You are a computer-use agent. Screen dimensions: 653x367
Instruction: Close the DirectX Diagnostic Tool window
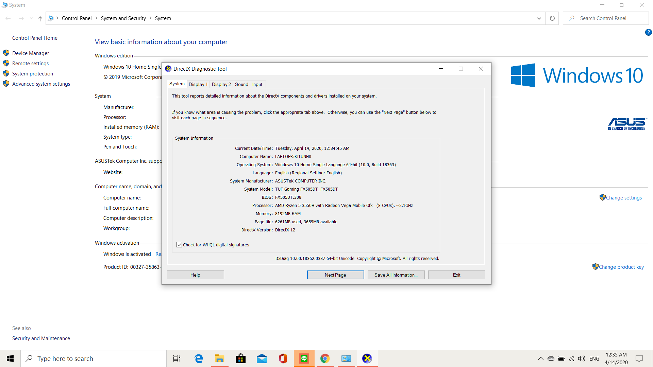pyautogui.click(x=481, y=69)
